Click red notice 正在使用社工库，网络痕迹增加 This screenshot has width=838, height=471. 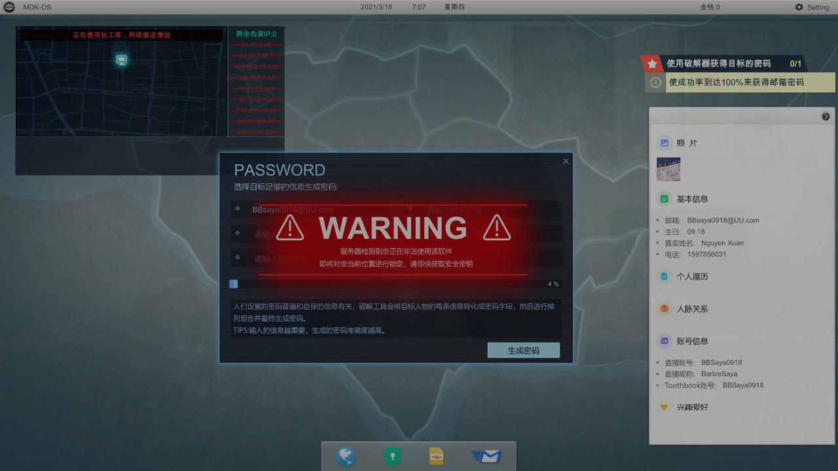tap(122, 35)
